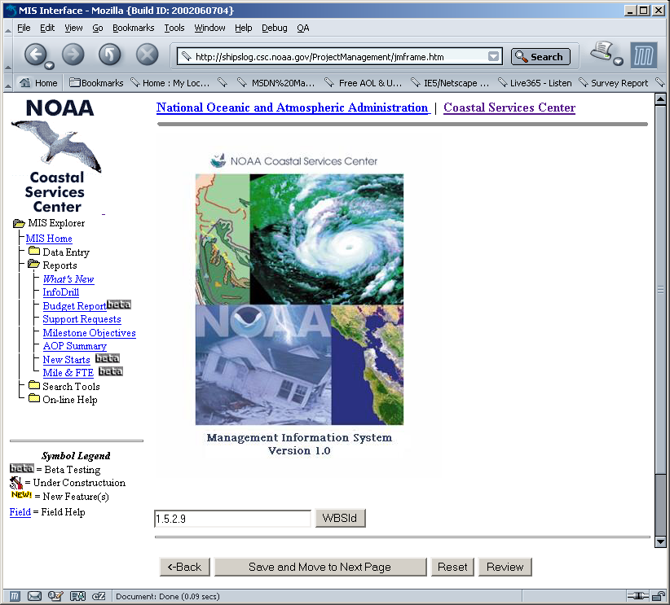The width and height of the screenshot is (670, 605).
Task: Open the Budget Report link
Action: [74, 305]
